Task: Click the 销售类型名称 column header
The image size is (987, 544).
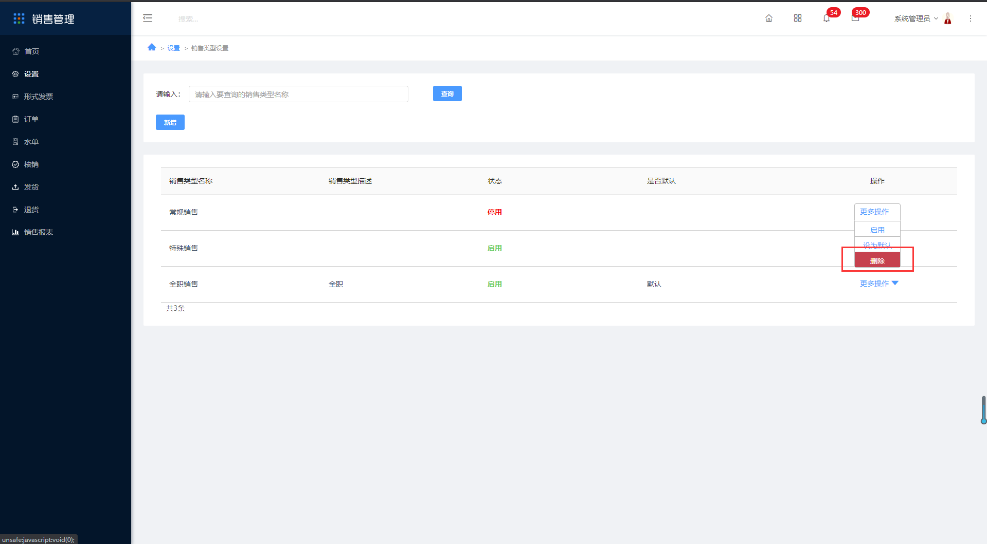Action: tap(191, 181)
